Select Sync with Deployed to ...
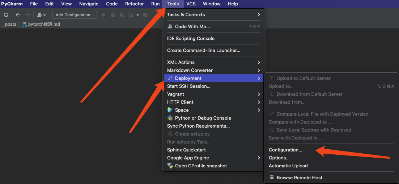Screen dimensions: 399x184 click(x=332, y=138)
